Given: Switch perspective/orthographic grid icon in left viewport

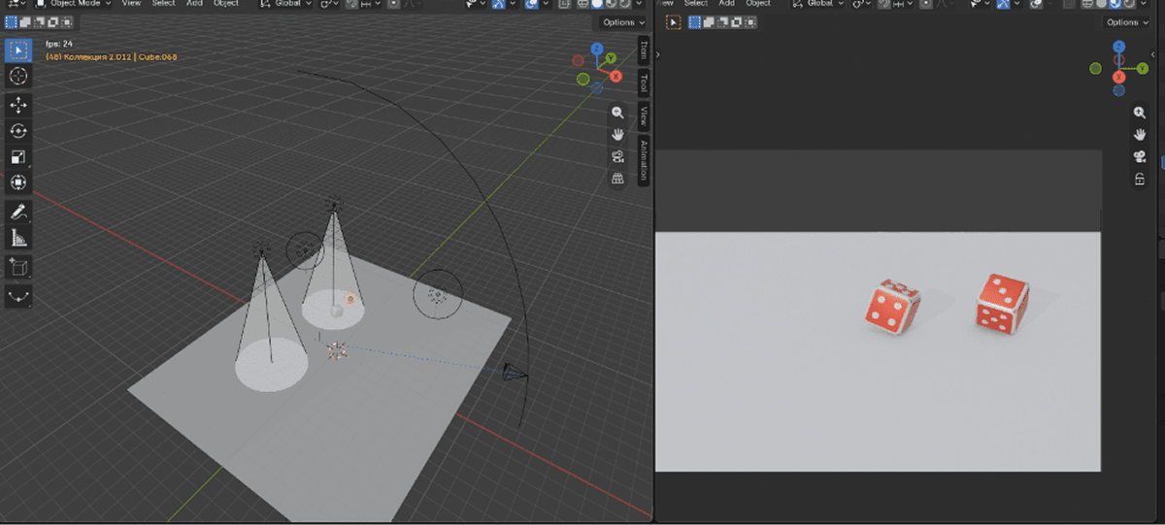Looking at the screenshot, I should pyautogui.click(x=617, y=179).
